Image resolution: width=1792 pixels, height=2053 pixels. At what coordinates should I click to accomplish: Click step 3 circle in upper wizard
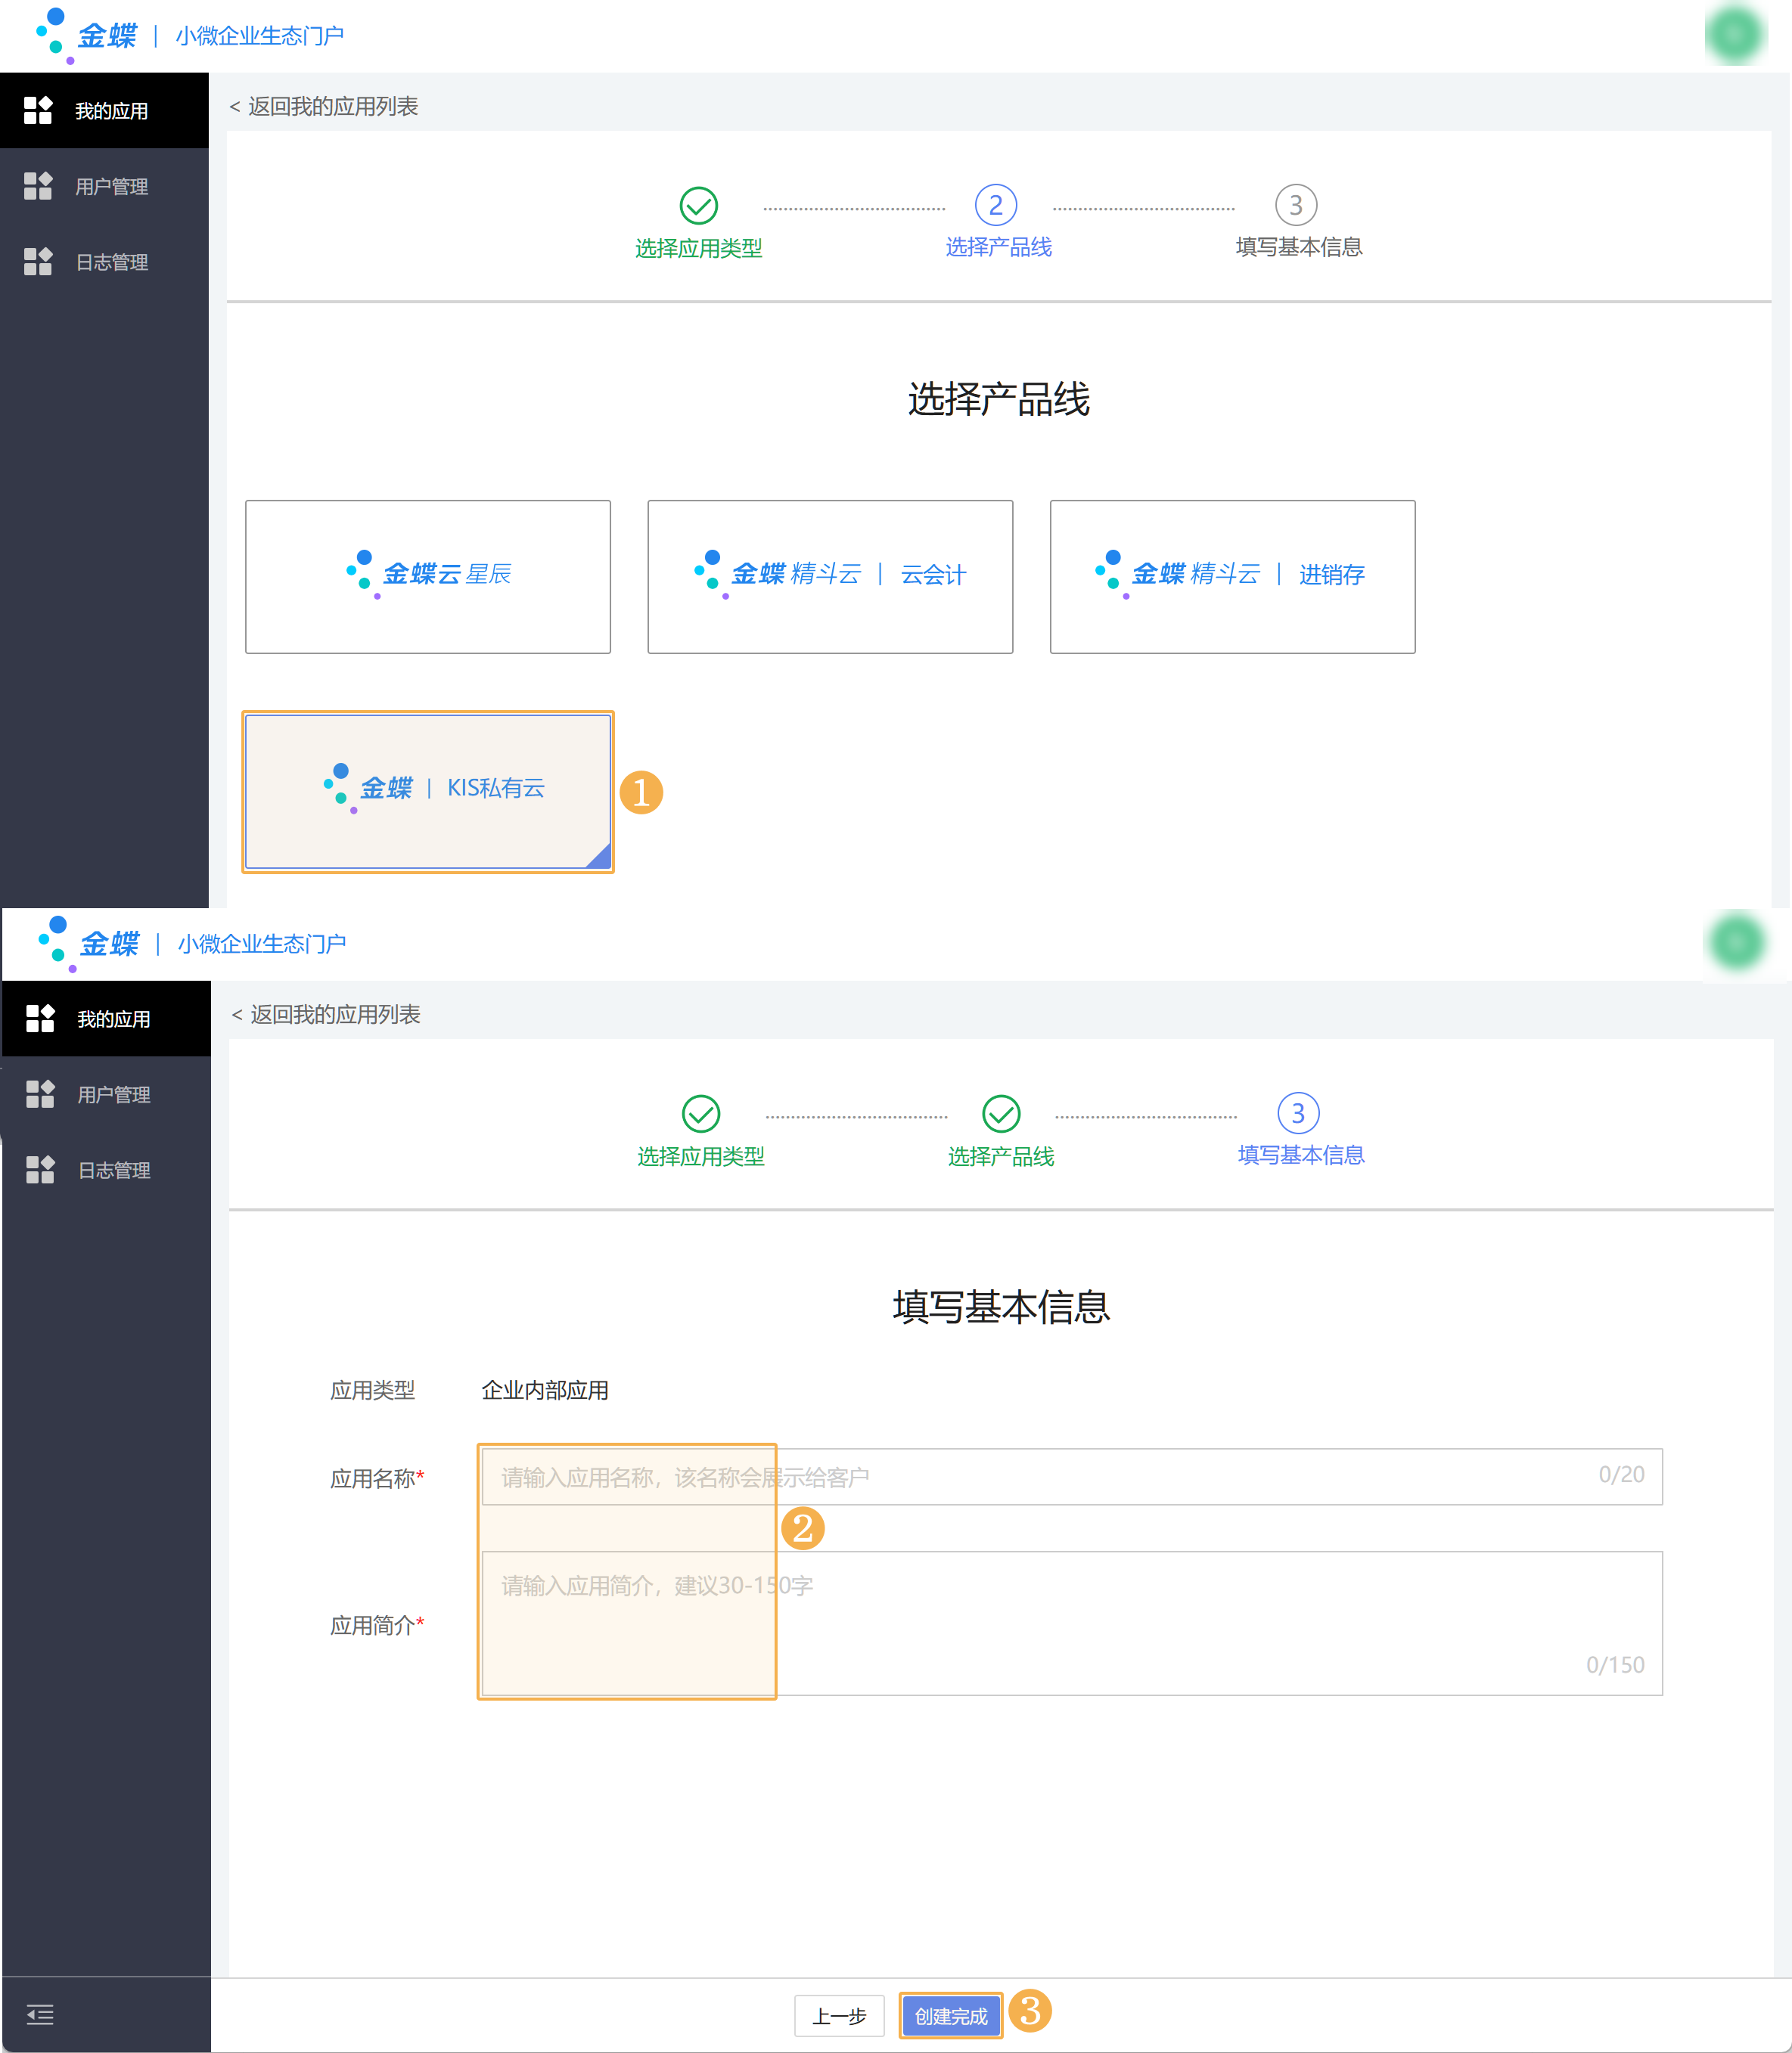coord(1296,206)
